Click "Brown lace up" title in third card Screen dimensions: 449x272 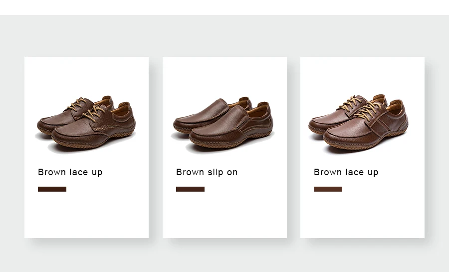[346, 172]
